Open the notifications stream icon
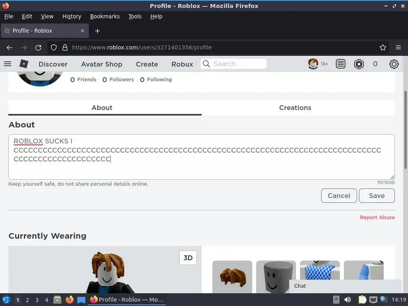Screen dimensions: 408x306 [x=340, y=64]
